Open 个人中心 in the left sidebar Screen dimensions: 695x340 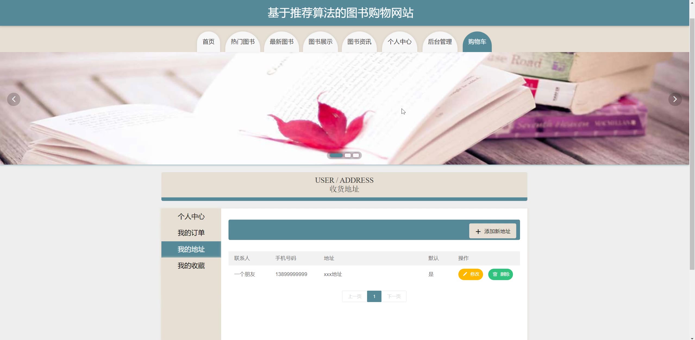pyautogui.click(x=191, y=217)
